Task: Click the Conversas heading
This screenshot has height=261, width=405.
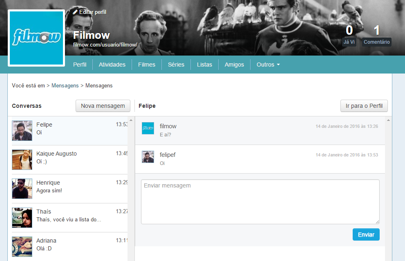Action: tap(27, 106)
